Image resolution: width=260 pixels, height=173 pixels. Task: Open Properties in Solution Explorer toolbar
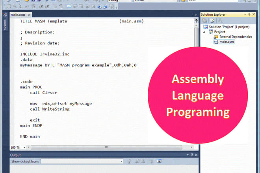204,21
